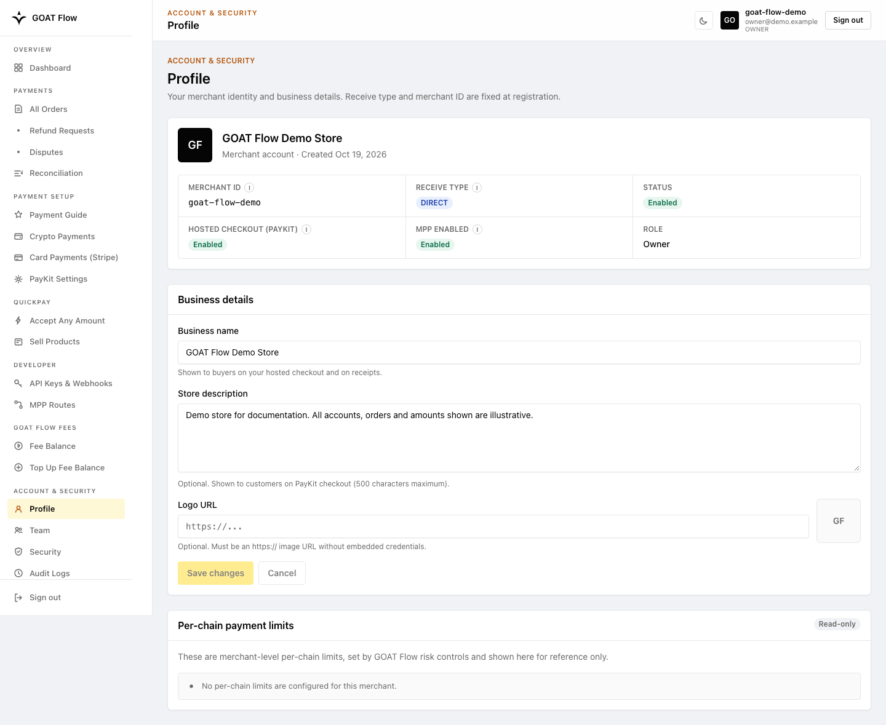
Task: Open the Dashboard grid icon
Action: click(18, 68)
